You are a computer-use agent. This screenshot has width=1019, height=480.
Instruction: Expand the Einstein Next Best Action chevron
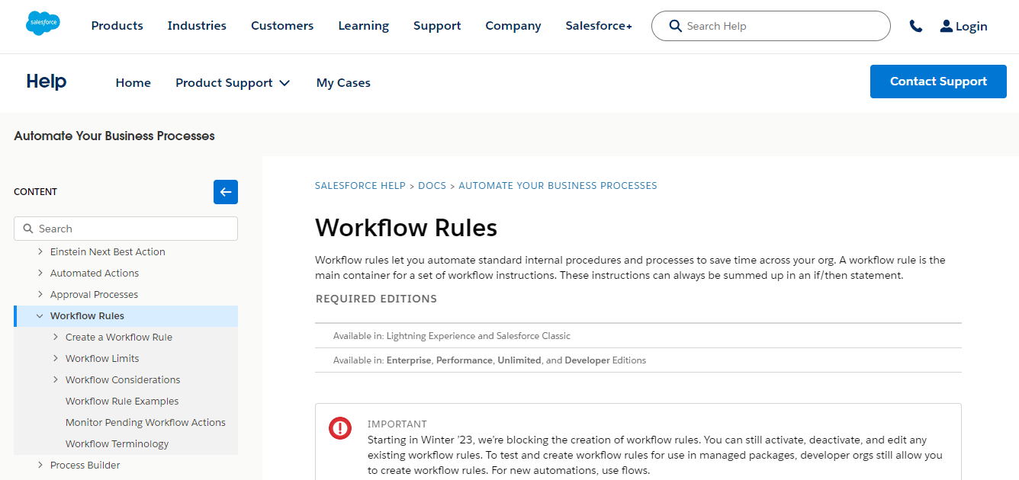(40, 251)
